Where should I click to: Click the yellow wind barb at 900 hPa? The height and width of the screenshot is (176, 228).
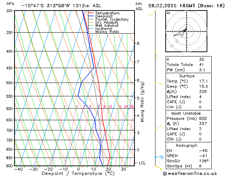tap(158, 168)
